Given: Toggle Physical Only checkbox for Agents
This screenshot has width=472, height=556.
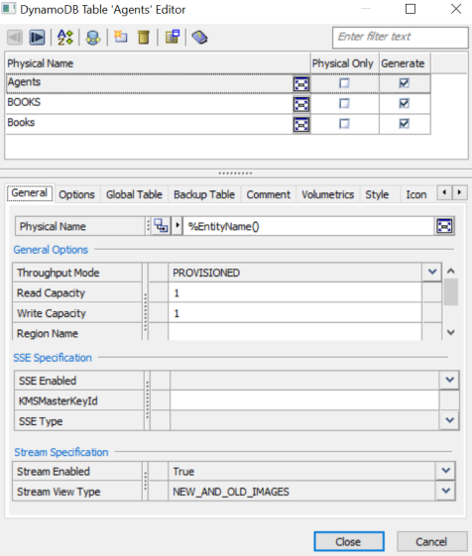Looking at the screenshot, I should [x=344, y=83].
